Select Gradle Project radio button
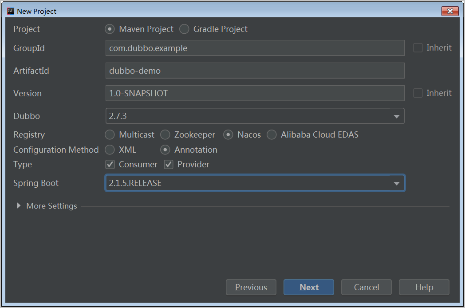465x308 pixels. point(184,29)
